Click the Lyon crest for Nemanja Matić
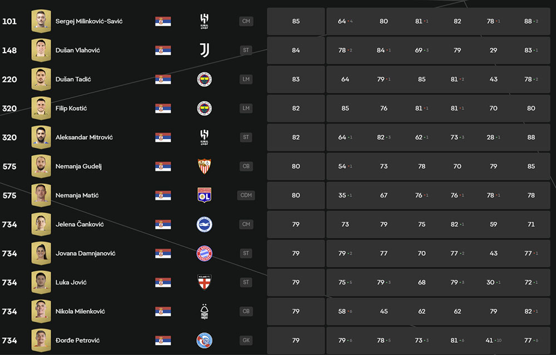Image resolution: width=556 pixels, height=355 pixels. pos(204,195)
